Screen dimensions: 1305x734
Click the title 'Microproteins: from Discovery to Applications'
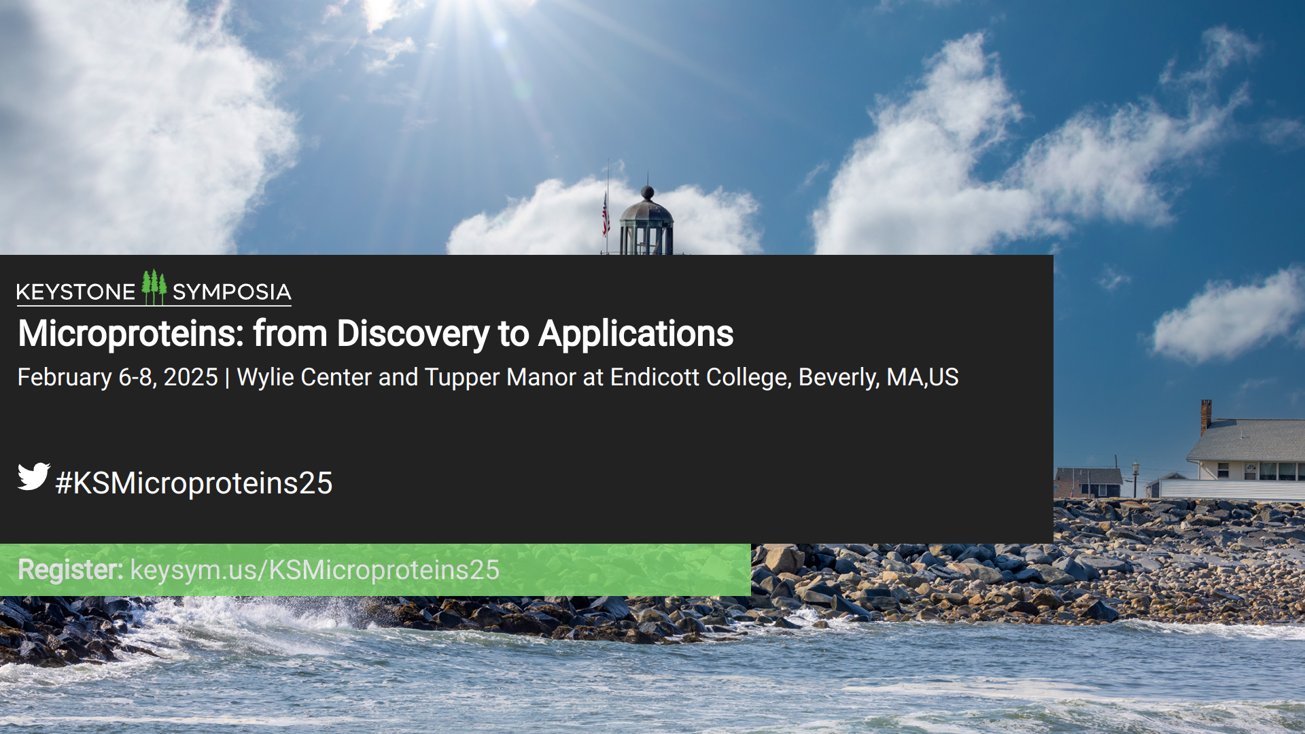pos(375,334)
